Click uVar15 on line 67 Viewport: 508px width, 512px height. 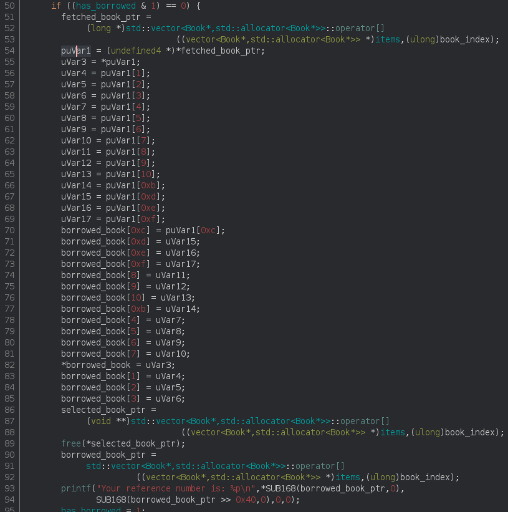point(76,196)
